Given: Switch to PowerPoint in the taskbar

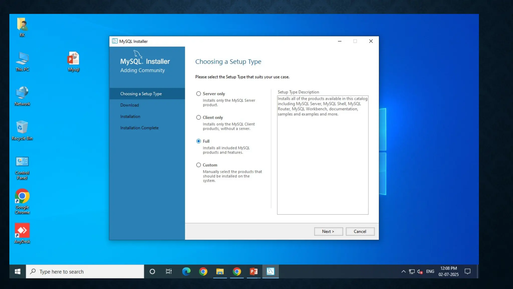Looking at the screenshot, I should click(x=253, y=271).
